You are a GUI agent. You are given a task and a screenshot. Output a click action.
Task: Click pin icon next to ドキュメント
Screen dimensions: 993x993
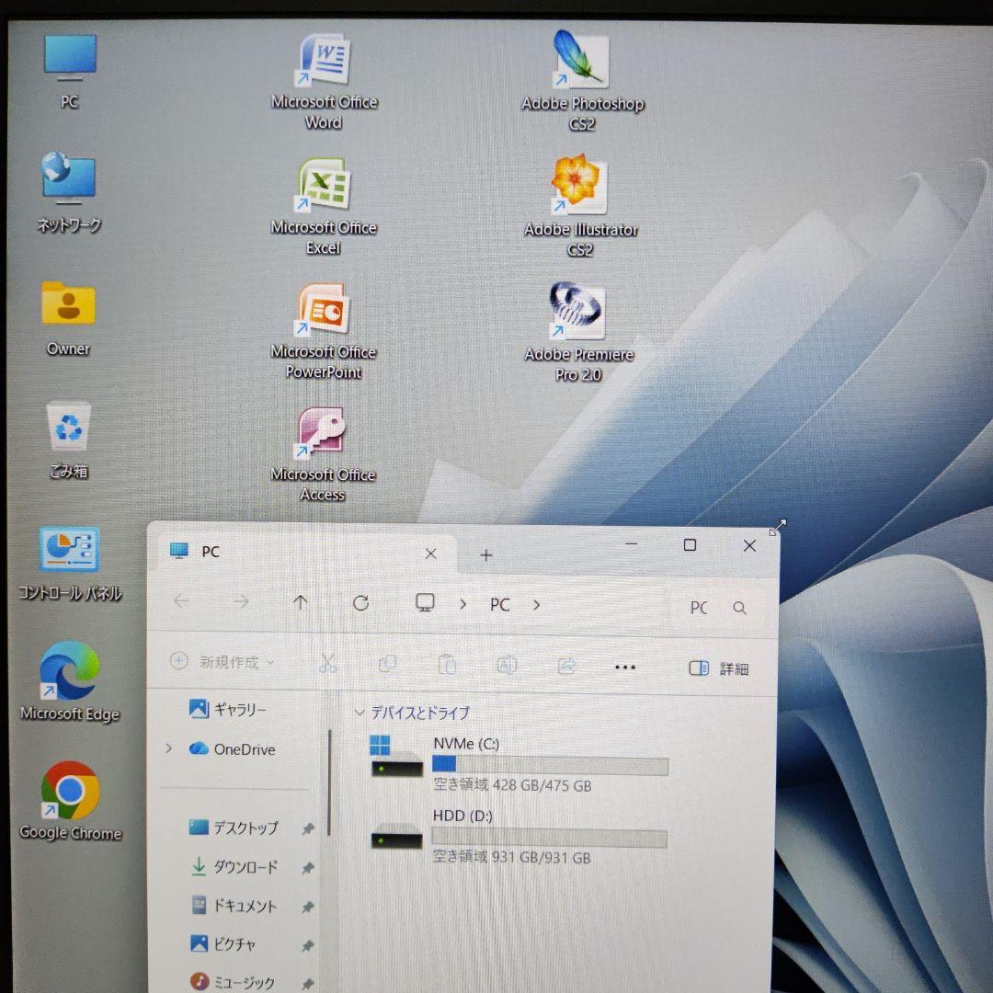coord(308,907)
